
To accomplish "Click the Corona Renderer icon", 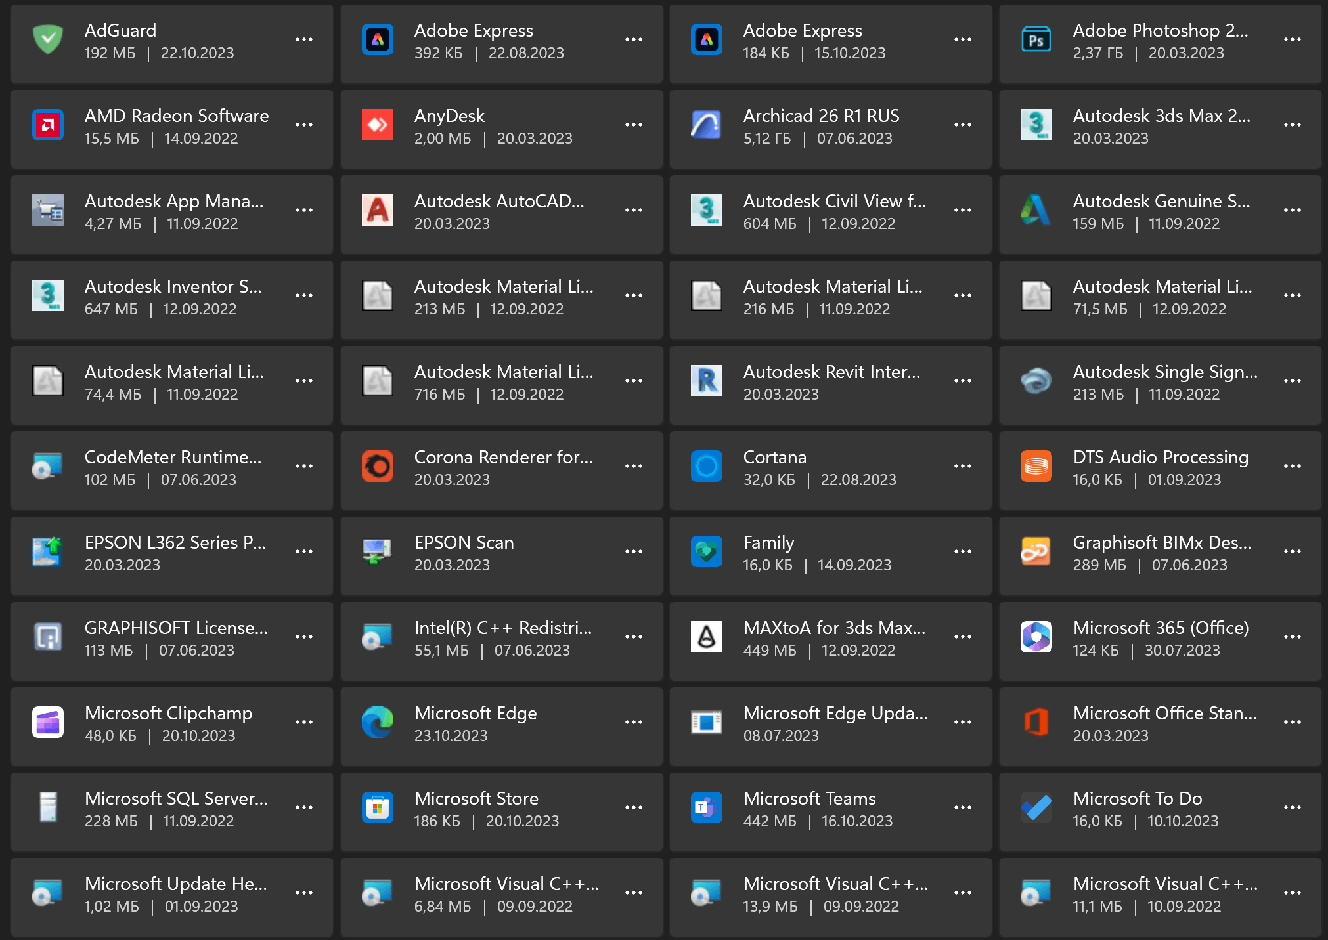I will (x=378, y=467).
